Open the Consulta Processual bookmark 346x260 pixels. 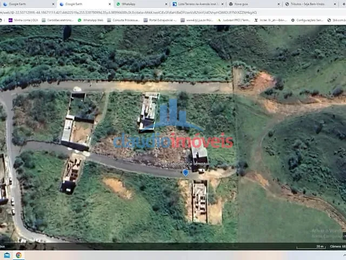tap(124, 20)
